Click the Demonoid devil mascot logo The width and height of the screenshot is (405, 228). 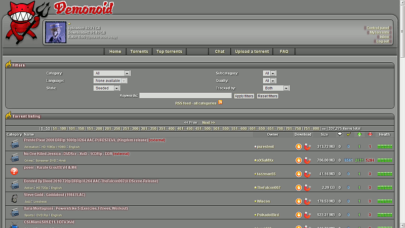coord(27,23)
